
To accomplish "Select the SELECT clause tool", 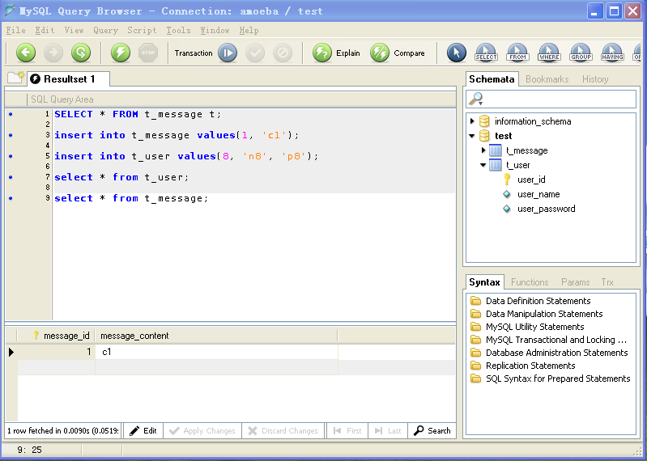I will coord(486,53).
